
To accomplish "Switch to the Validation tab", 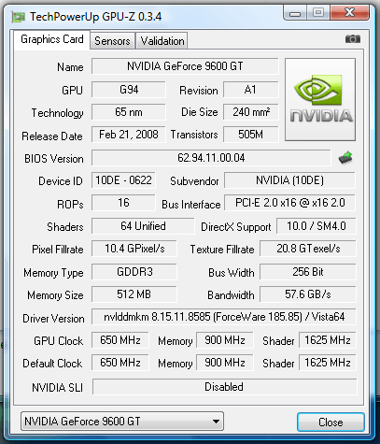I will [x=162, y=41].
